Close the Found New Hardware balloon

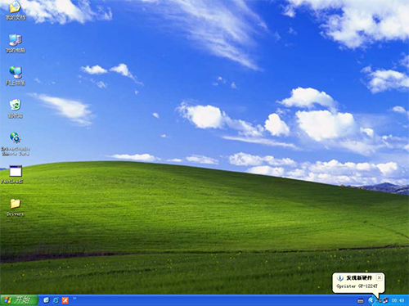379,277
